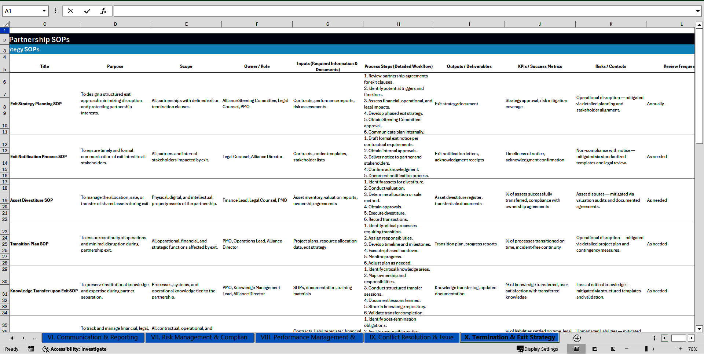Show hidden sheet tabs via ellipsis
704x354 pixels.
tap(35, 338)
